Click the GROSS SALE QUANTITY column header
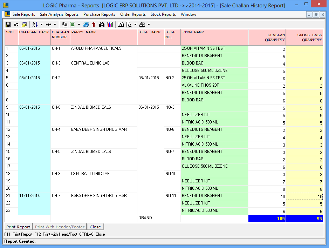 pos(304,37)
